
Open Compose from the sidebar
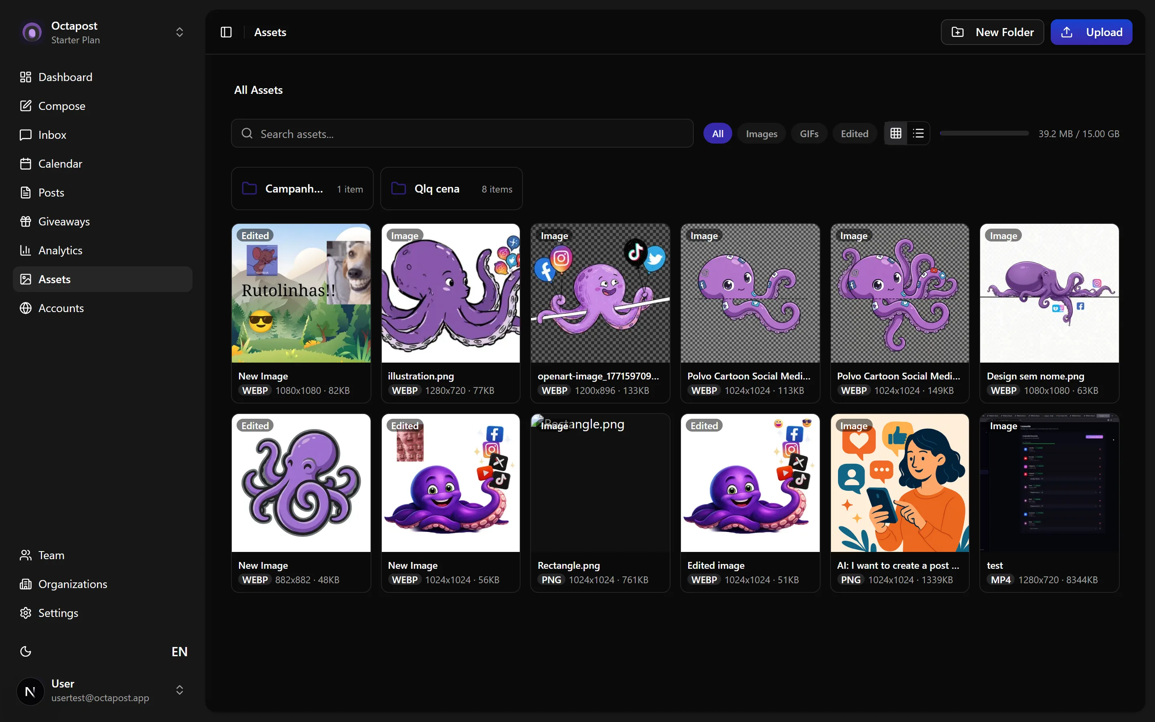103,106
